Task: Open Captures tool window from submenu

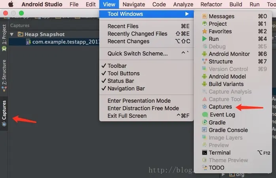Action: coord(233,107)
